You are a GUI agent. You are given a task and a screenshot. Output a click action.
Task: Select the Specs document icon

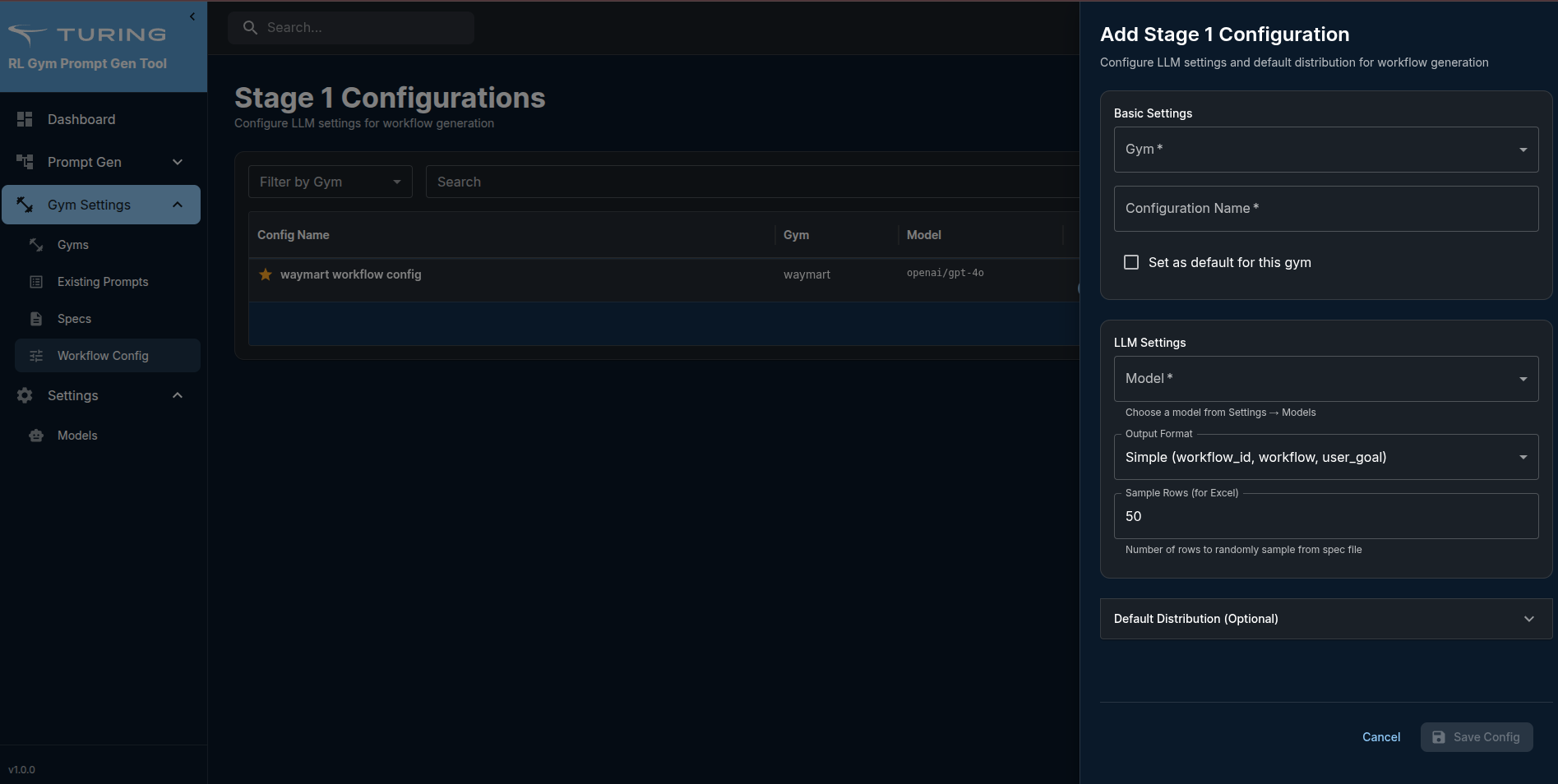coord(35,319)
